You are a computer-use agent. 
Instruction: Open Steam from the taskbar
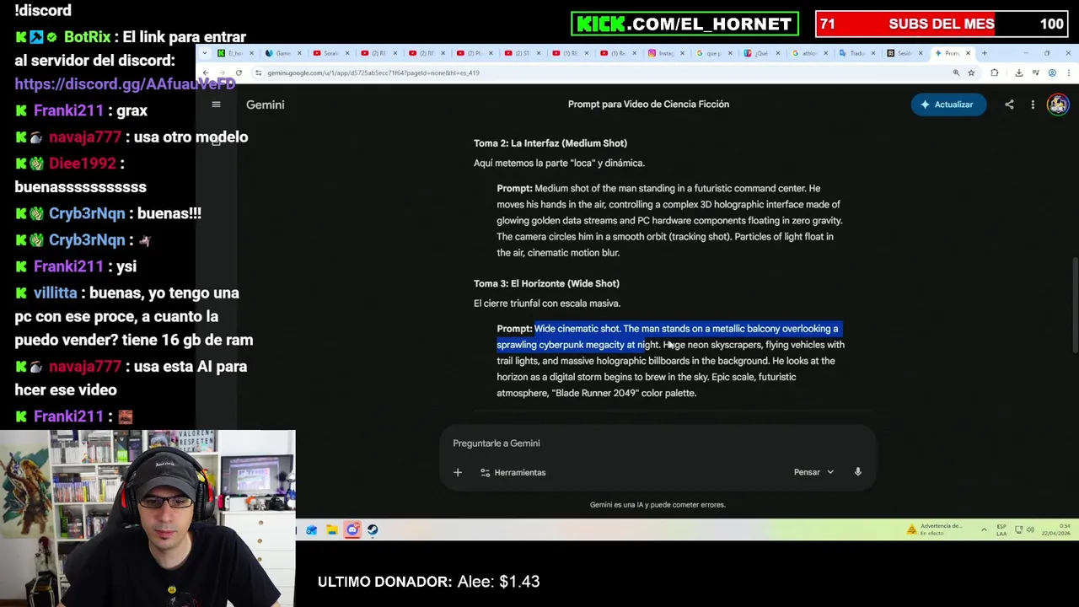pyautogui.click(x=373, y=529)
